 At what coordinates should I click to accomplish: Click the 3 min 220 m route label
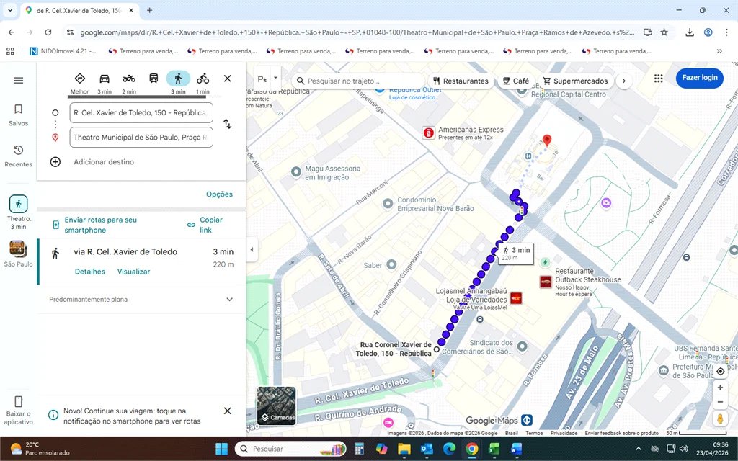click(x=516, y=254)
